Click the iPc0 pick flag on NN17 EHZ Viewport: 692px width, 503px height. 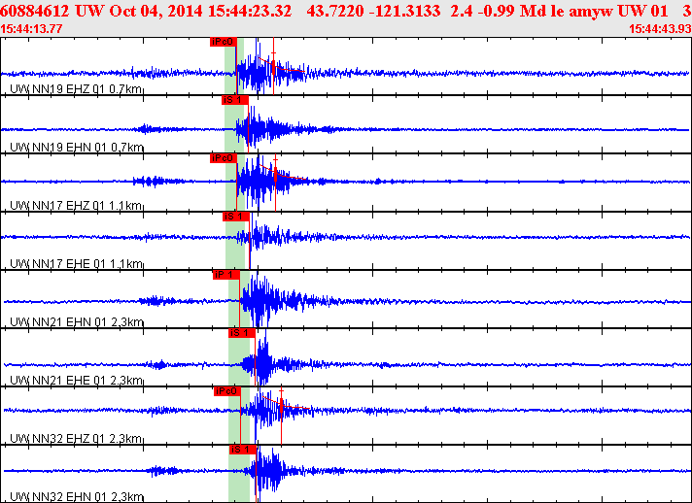tap(224, 158)
